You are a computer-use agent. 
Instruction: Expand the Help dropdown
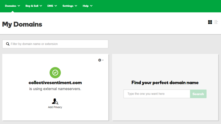pyautogui.click(x=88, y=6)
